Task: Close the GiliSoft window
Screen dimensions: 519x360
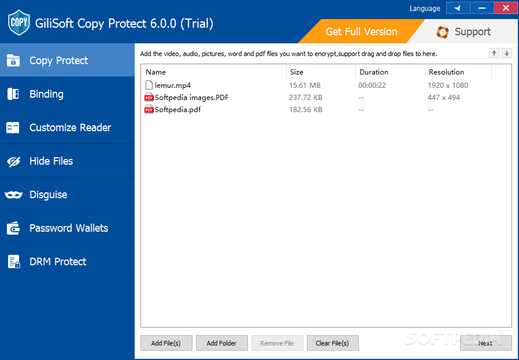Action: [506, 8]
